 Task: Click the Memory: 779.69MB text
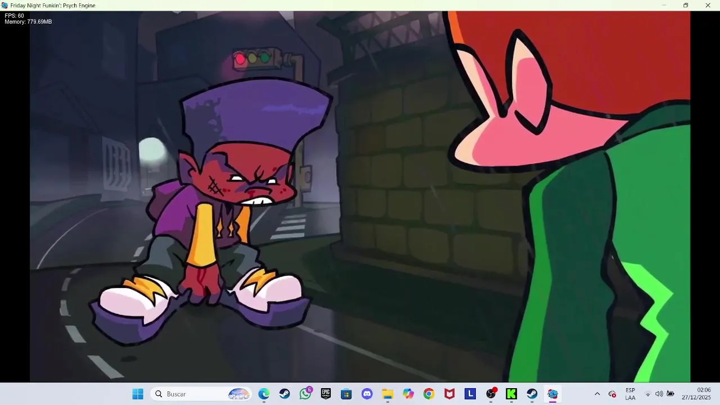click(x=28, y=22)
